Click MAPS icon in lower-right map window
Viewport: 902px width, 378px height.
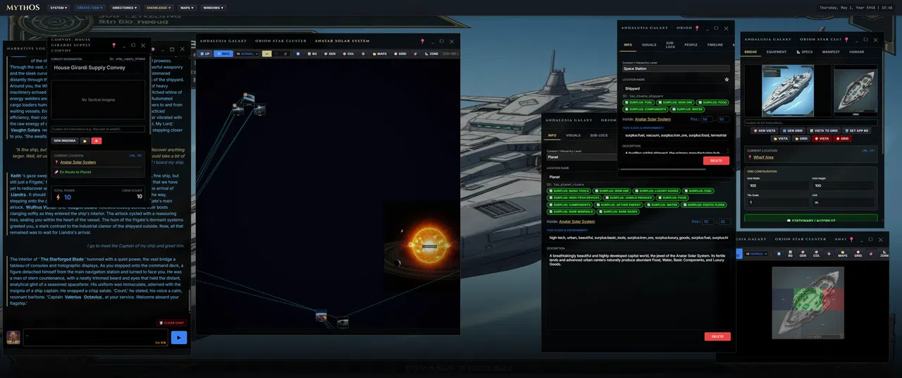tap(842, 255)
